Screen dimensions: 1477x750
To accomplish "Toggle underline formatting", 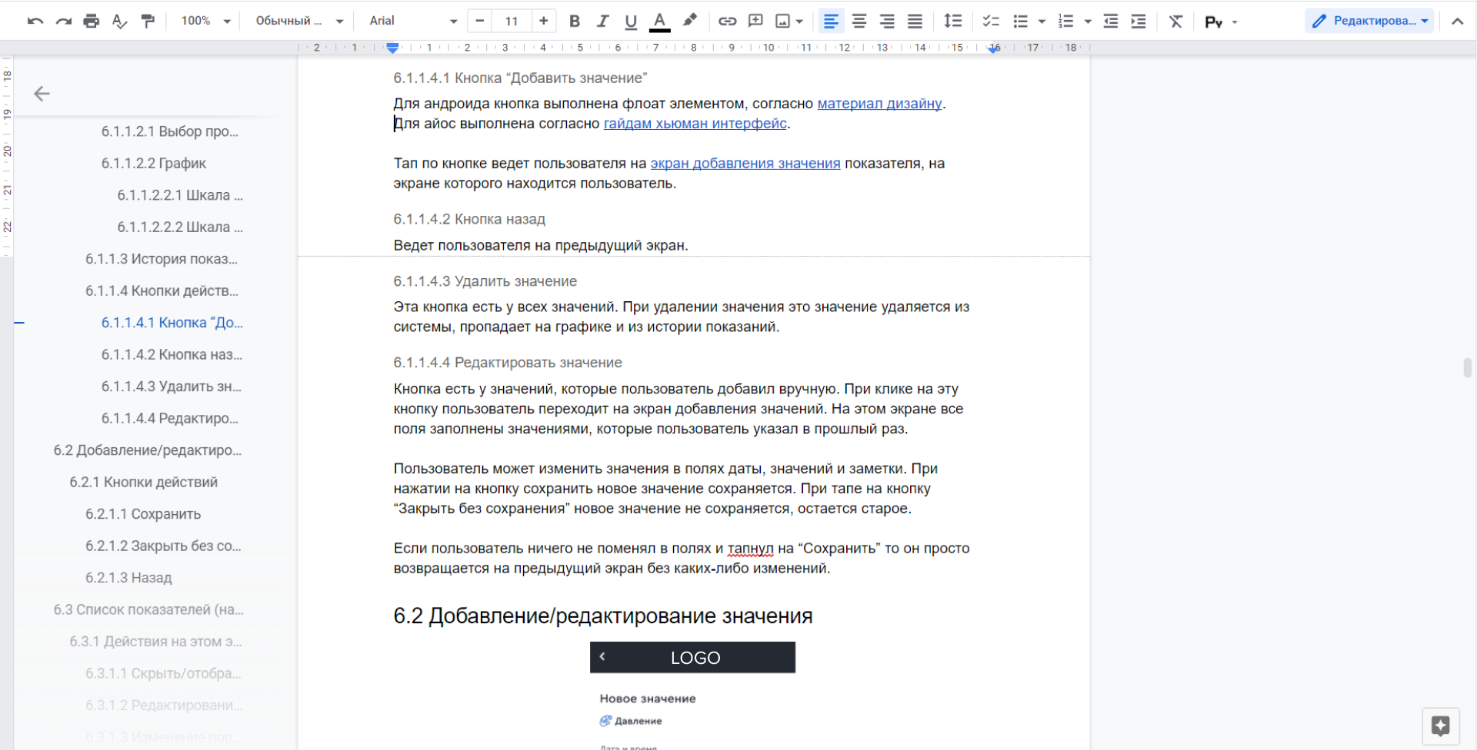I will coord(631,22).
